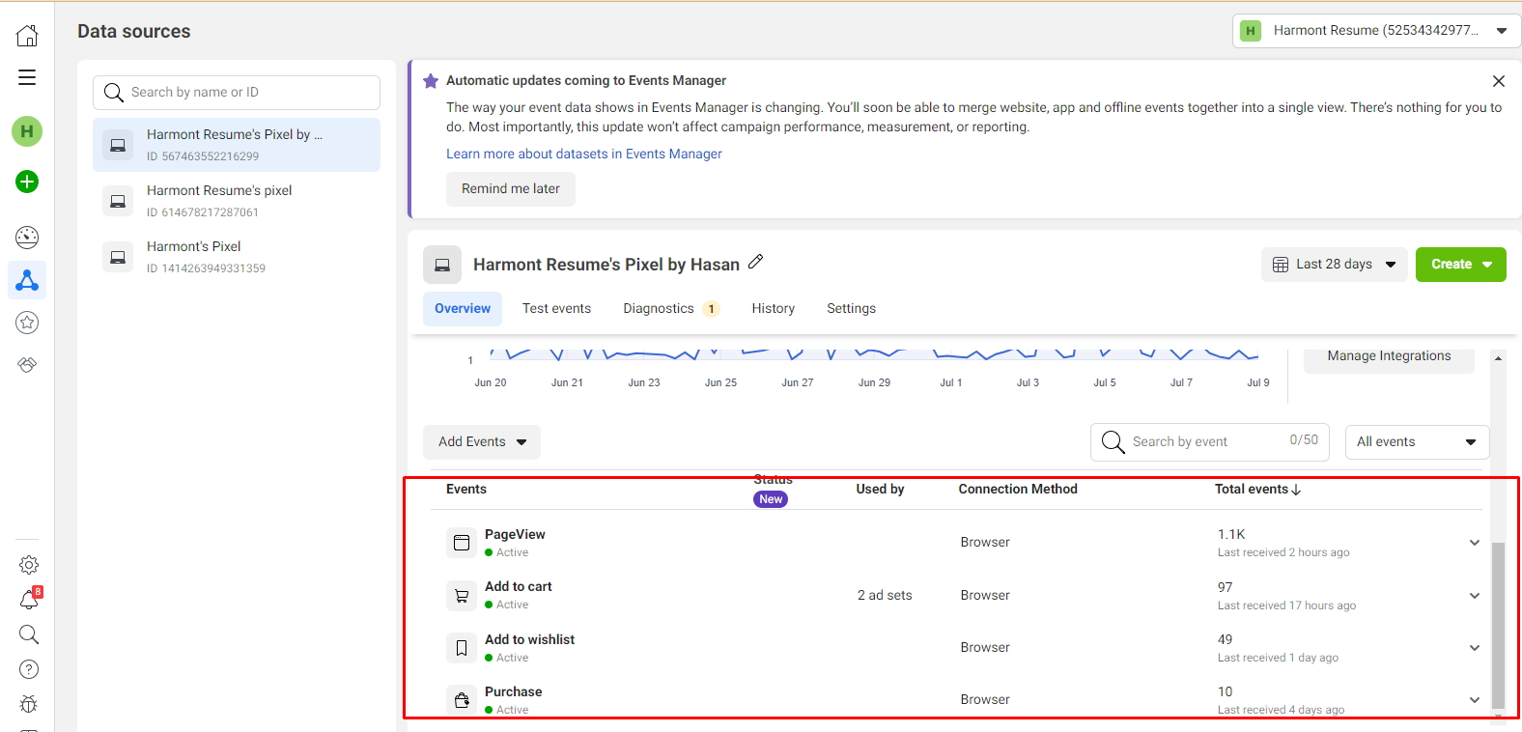Viewport: 1522px width, 732px height.
Task: Open the overview gauge icon in sidebar
Action: pos(27,237)
